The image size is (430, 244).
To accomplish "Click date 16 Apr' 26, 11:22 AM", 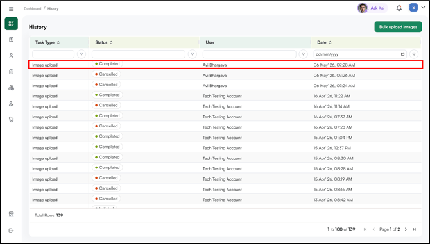I will [332, 96].
